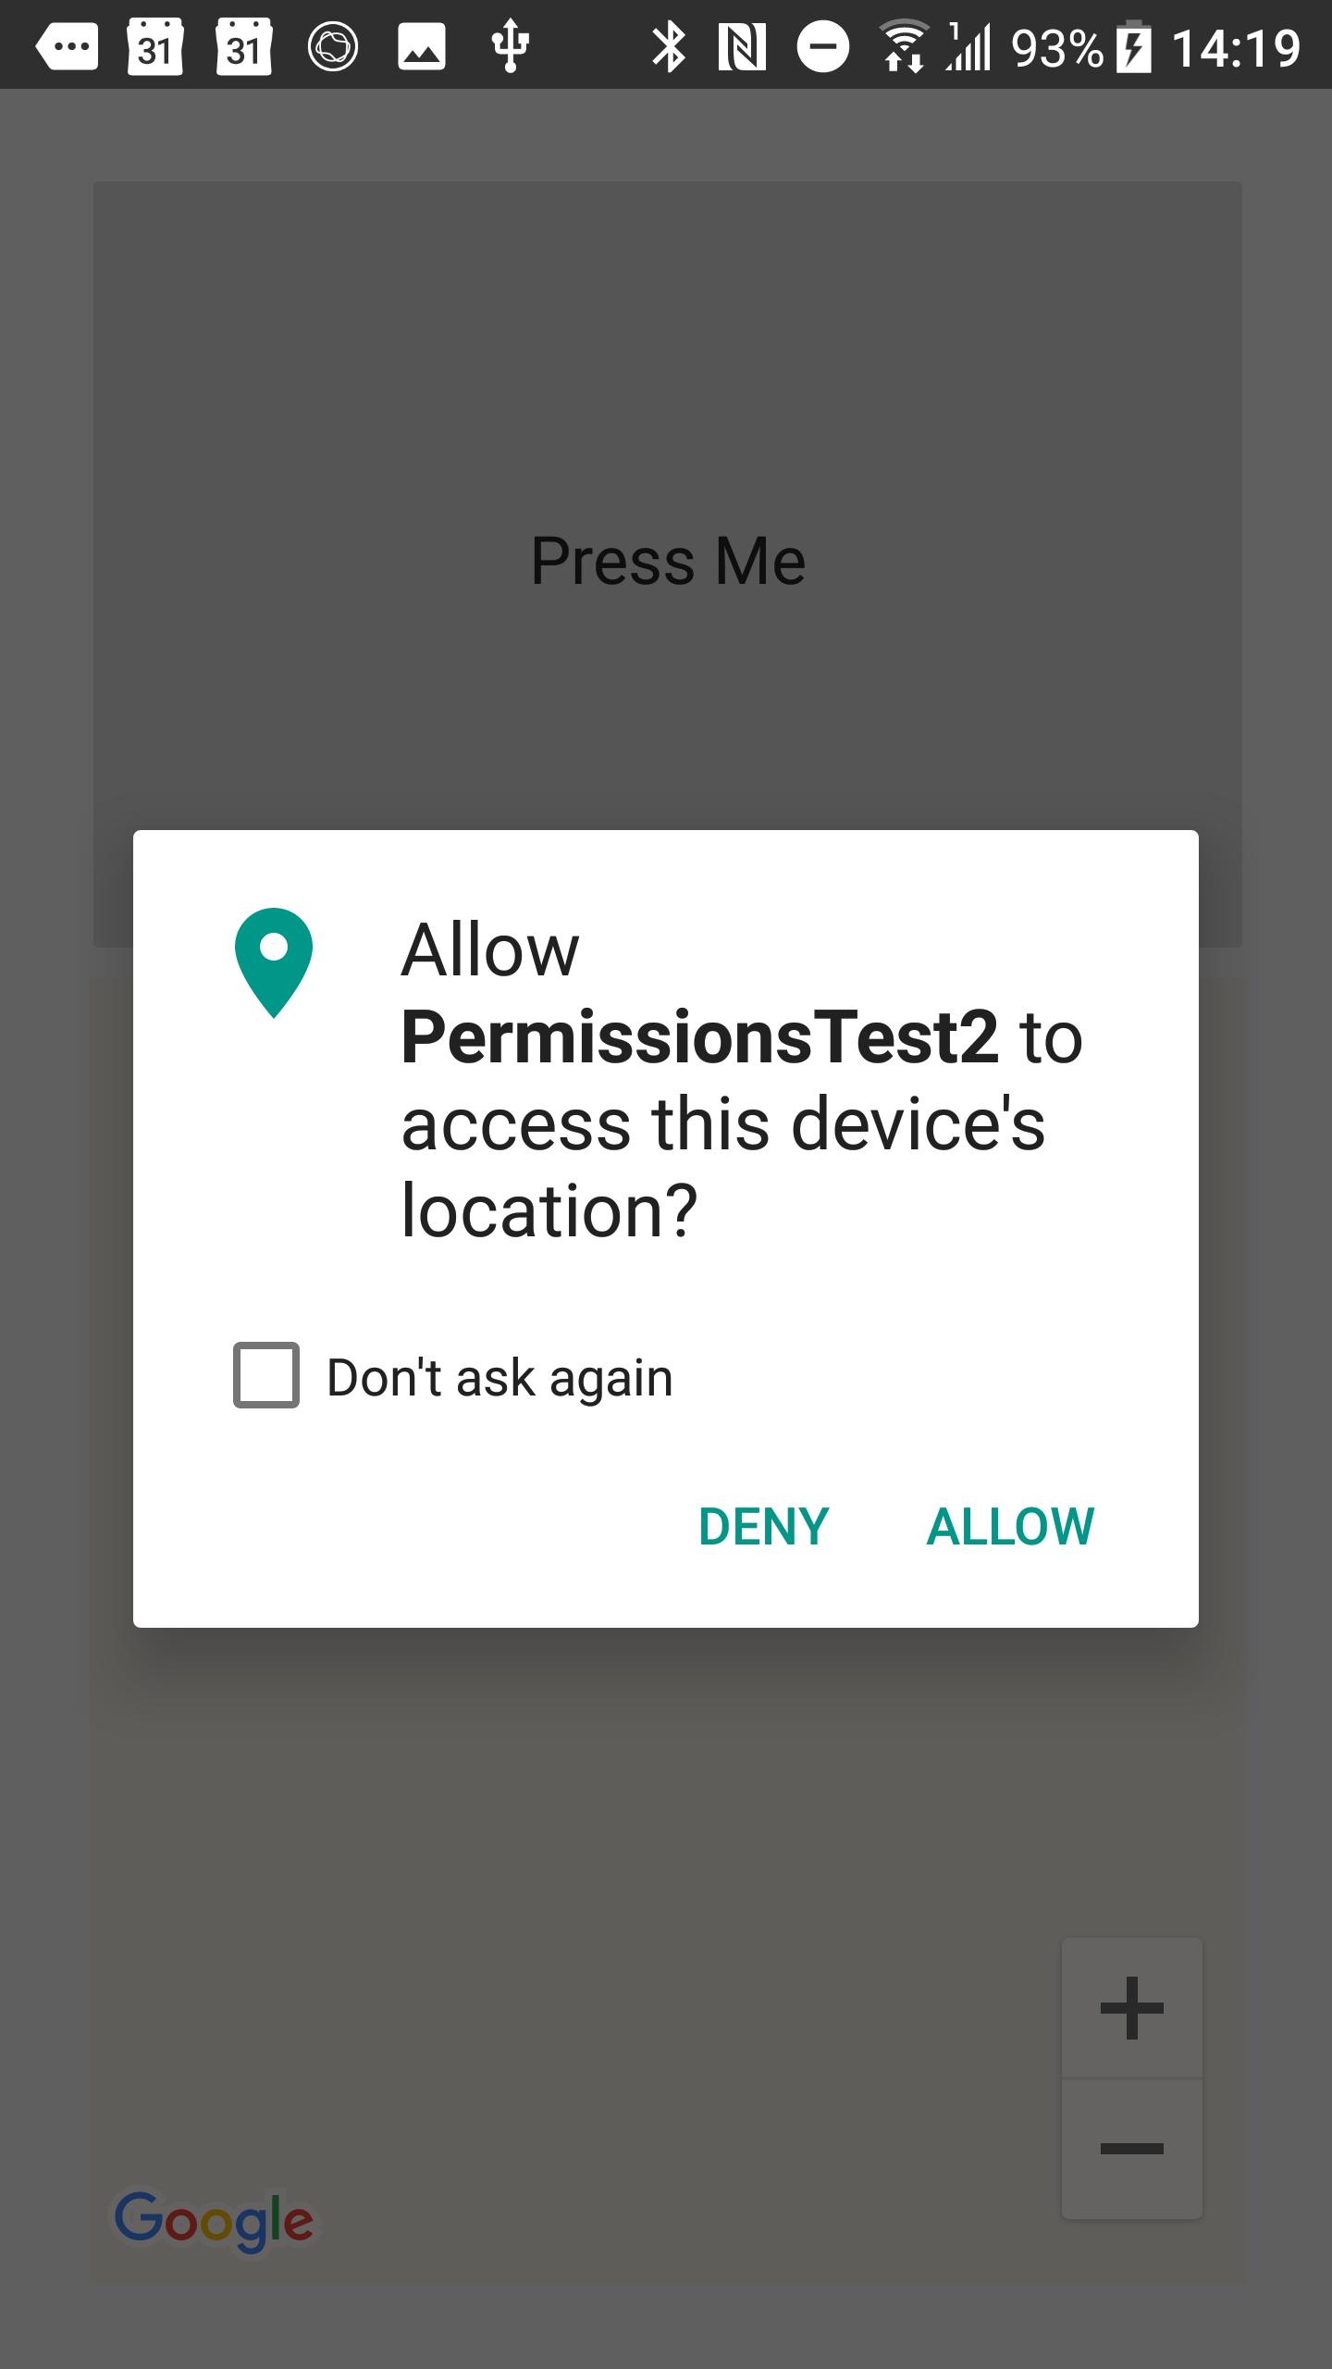Tap the map zoom out minus button
The image size is (1332, 2369).
(x=1132, y=2149)
